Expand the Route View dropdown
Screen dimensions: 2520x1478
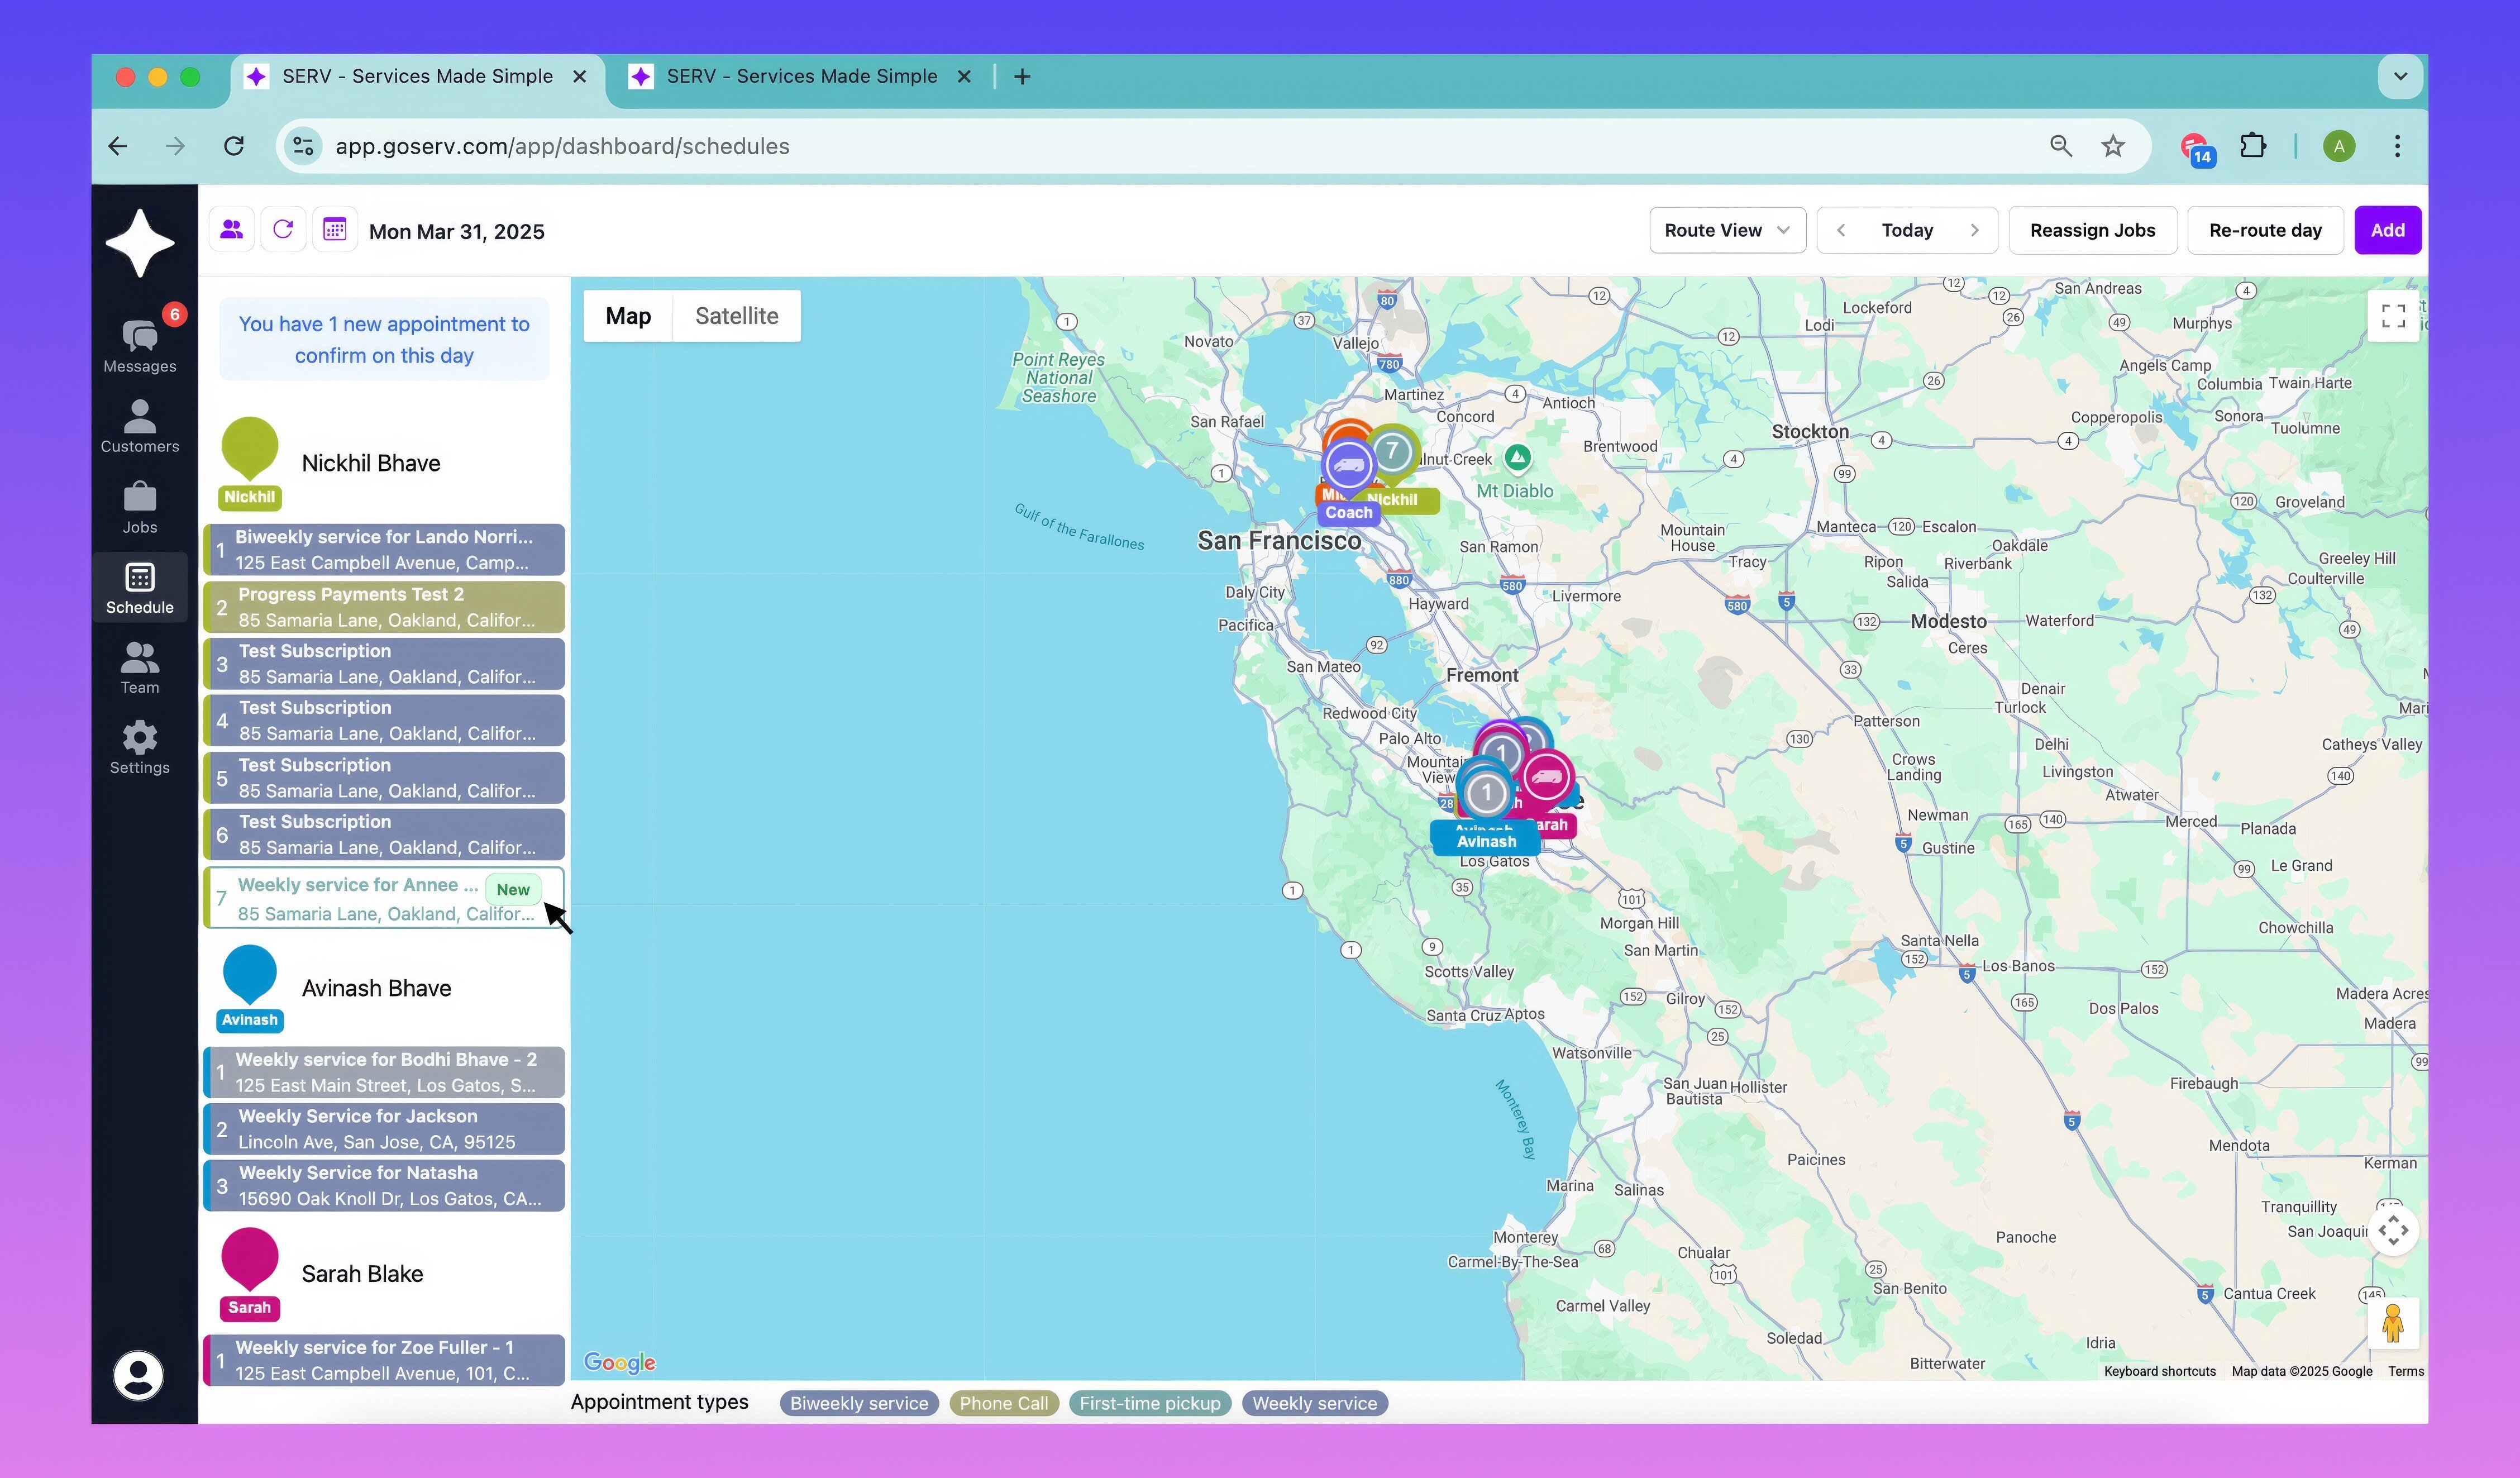(1726, 230)
